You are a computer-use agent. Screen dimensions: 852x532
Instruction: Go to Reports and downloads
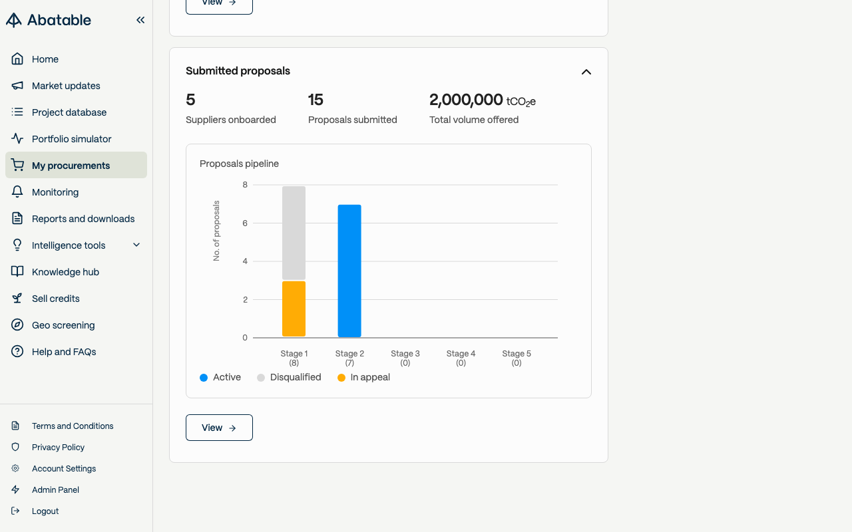tap(83, 219)
